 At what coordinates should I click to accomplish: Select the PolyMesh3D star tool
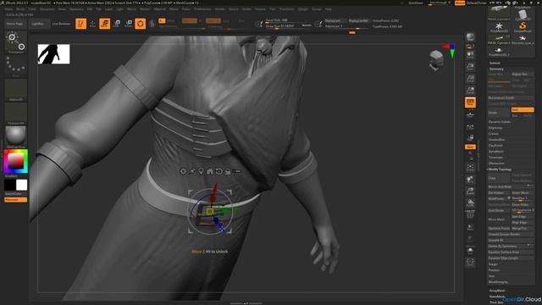tap(499, 27)
